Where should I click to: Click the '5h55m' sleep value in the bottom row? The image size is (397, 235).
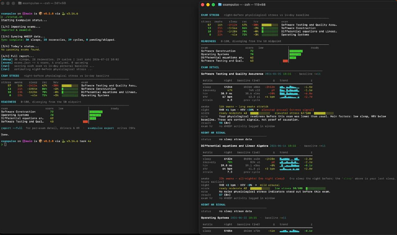(x=228, y=231)
